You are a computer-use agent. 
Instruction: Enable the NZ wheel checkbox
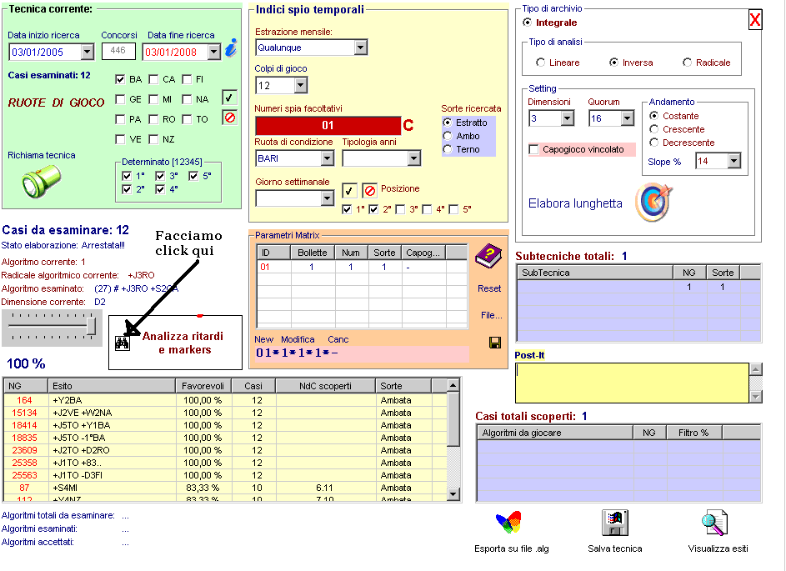click(x=153, y=139)
